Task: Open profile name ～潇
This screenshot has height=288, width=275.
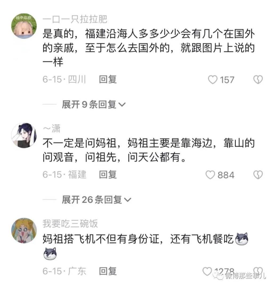Action: pos(52,128)
